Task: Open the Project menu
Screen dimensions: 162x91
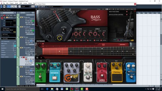Action: pyautogui.click(x=12, y=3)
